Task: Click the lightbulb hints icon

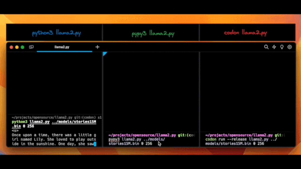Action: [x=282, y=47]
